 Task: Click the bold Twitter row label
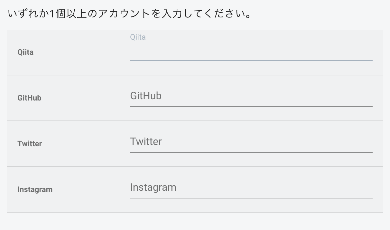pos(30,144)
